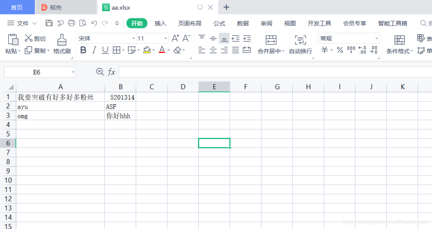Click the zoom magnifier next to fx

click(x=100, y=72)
